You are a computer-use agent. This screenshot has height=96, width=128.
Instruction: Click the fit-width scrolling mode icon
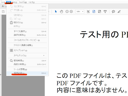pyautogui.click(x=88, y=12)
